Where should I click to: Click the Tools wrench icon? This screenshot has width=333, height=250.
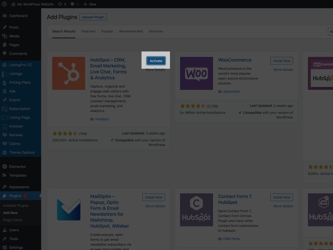(x=5, y=239)
